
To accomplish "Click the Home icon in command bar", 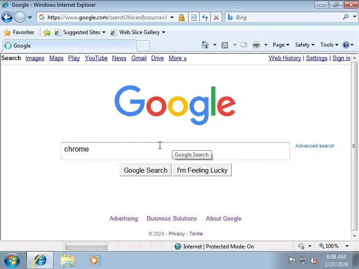I will (x=205, y=45).
